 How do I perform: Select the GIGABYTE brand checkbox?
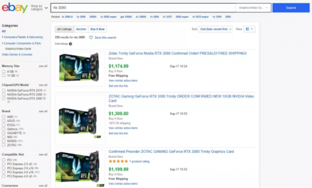click(x=4, y=133)
